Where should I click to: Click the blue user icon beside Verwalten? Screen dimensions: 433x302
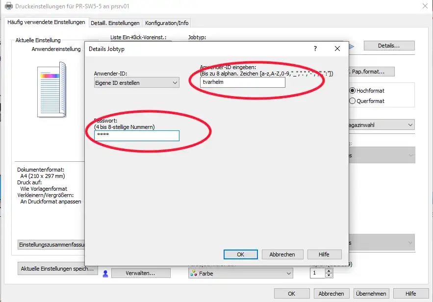(x=105, y=274)
